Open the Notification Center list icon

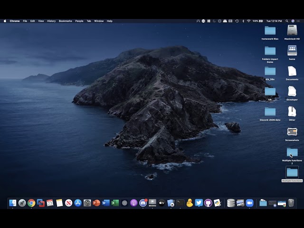point(299,21)
